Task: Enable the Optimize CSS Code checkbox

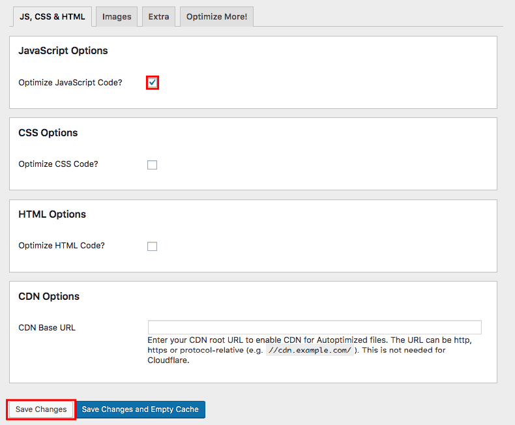Action: [x=152, y=165]
